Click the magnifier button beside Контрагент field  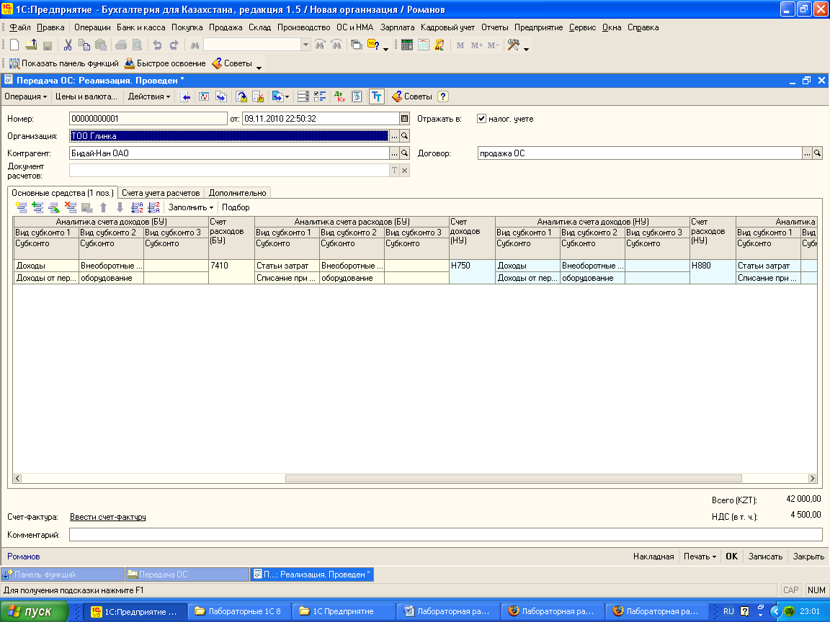tap(404, 153)
